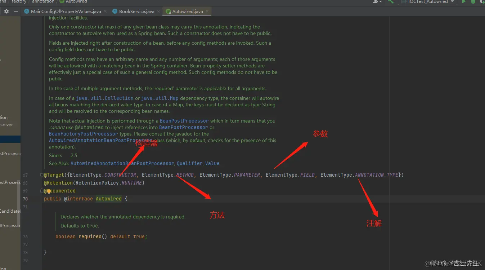Image resolution: width=485 pixels, height=270 pixels.
Task: Collapse the fold at @Target line 67
Action: [x=42, y=175]
